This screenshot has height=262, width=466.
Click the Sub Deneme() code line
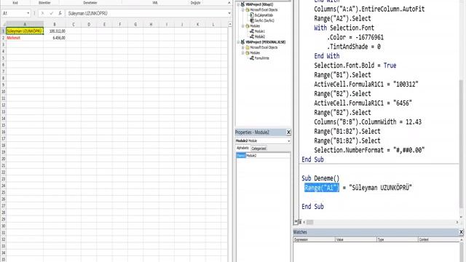[x=320, y=178]
